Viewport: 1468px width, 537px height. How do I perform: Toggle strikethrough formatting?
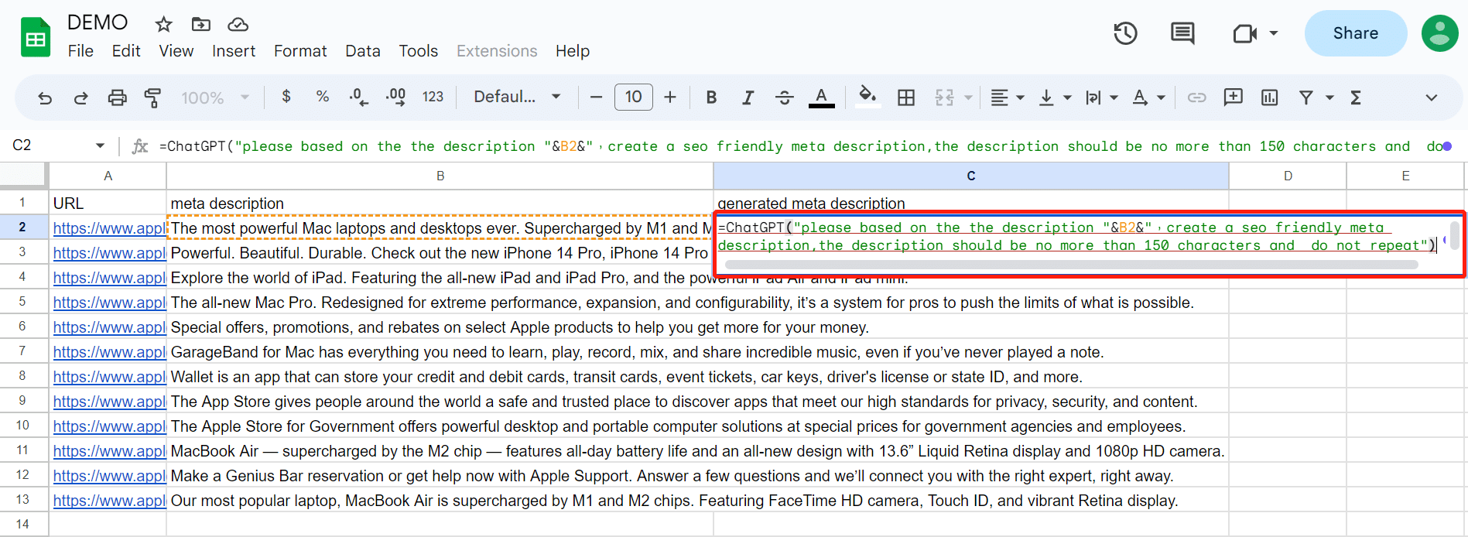click(784, 97)
